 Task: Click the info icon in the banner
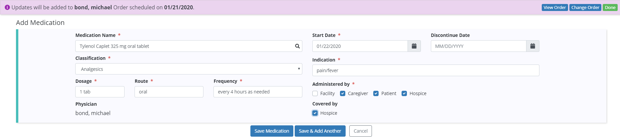(x=7, y=7)
